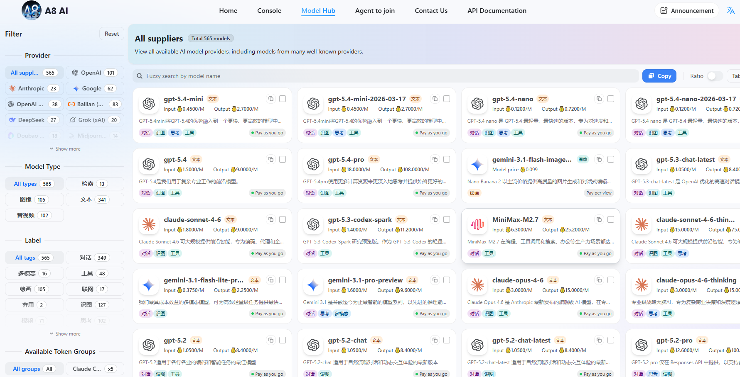Filter by 对话 label
The image size is (740, 377).
[x=95, y=258]
